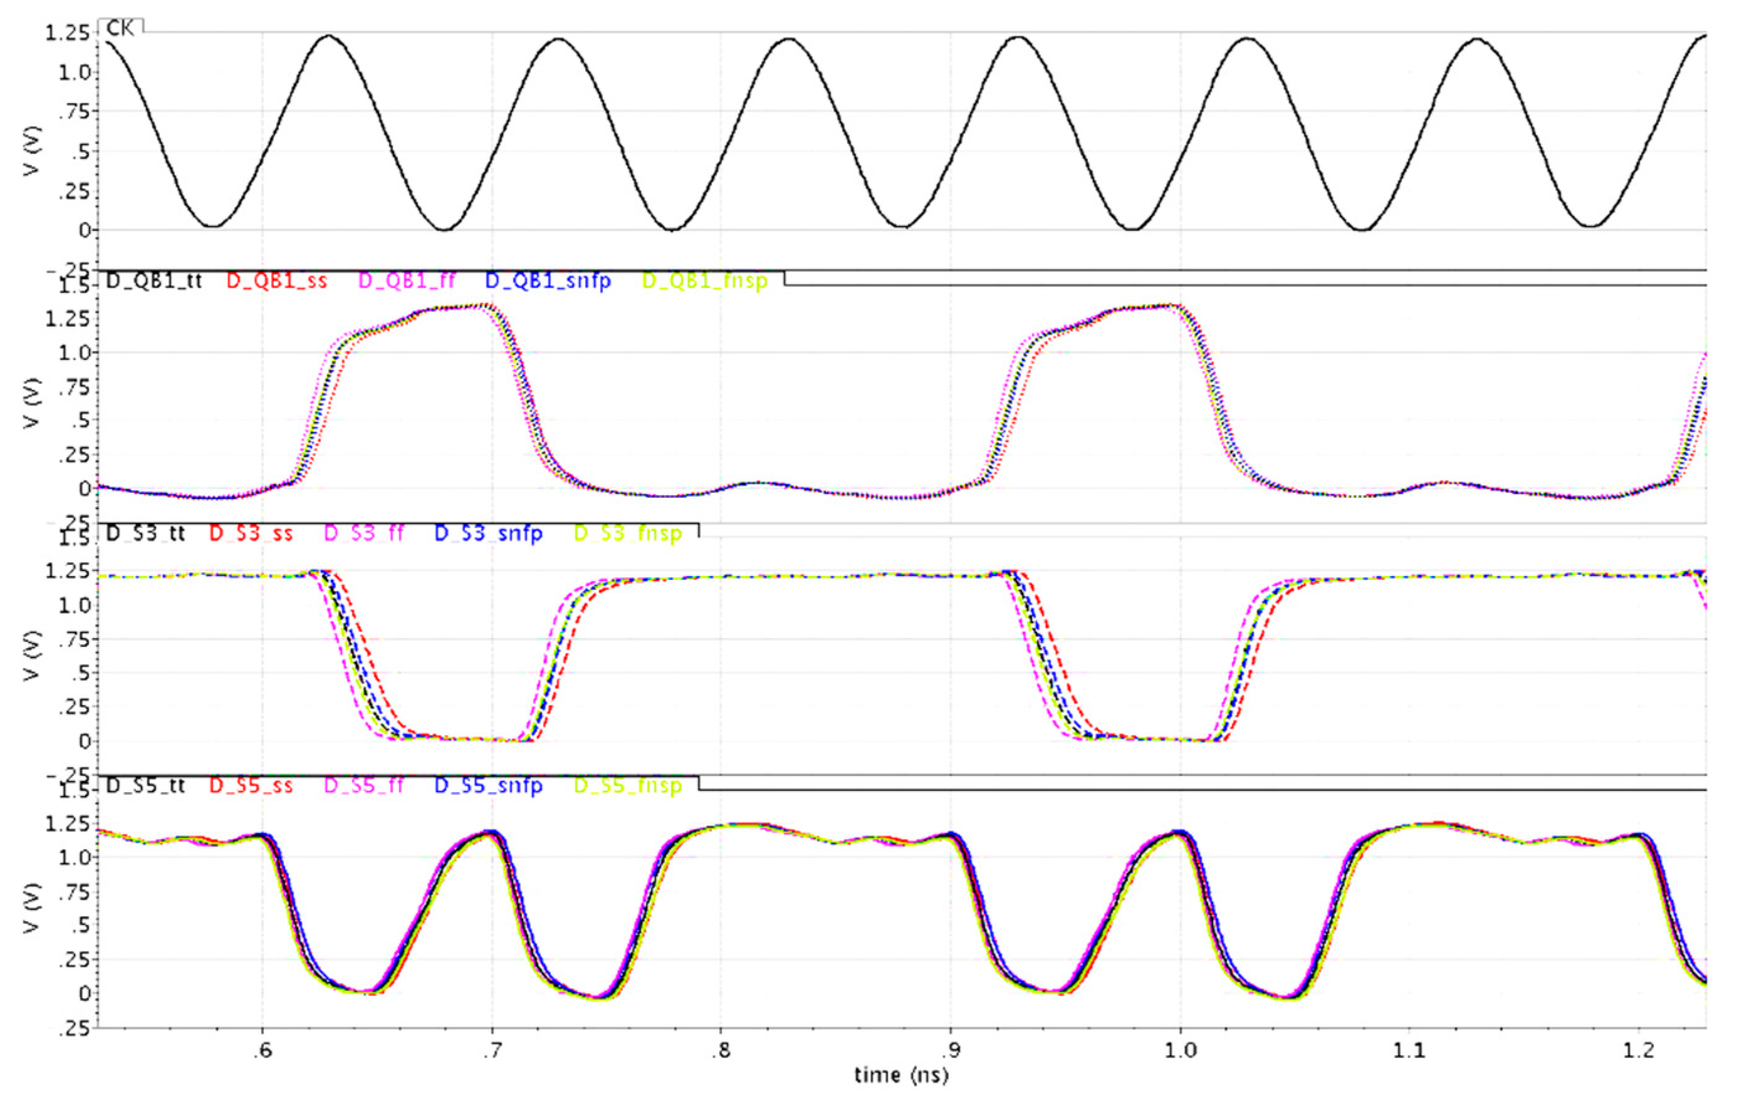This screenshot has height=1100, width=1741.
Task: Select the V (V) axis title of D_S5 panel
Action: pos(31,908)
